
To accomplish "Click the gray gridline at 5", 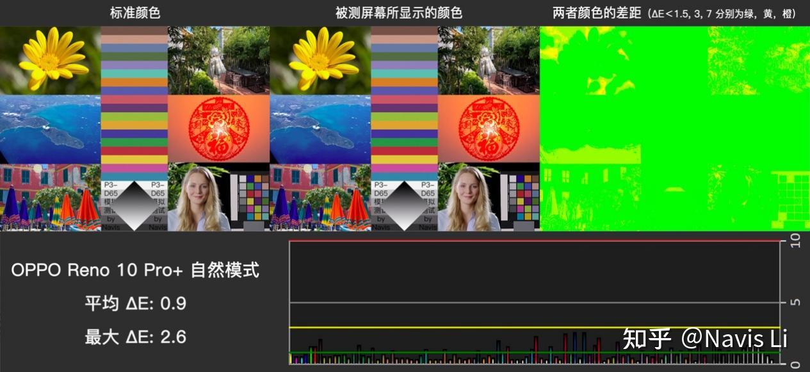I will [535, 302].
